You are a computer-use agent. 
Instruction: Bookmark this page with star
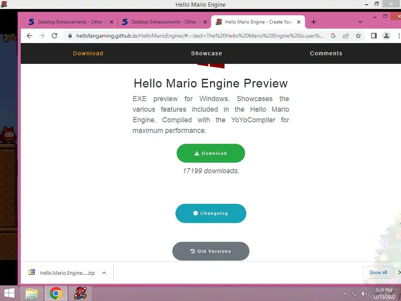358,36
